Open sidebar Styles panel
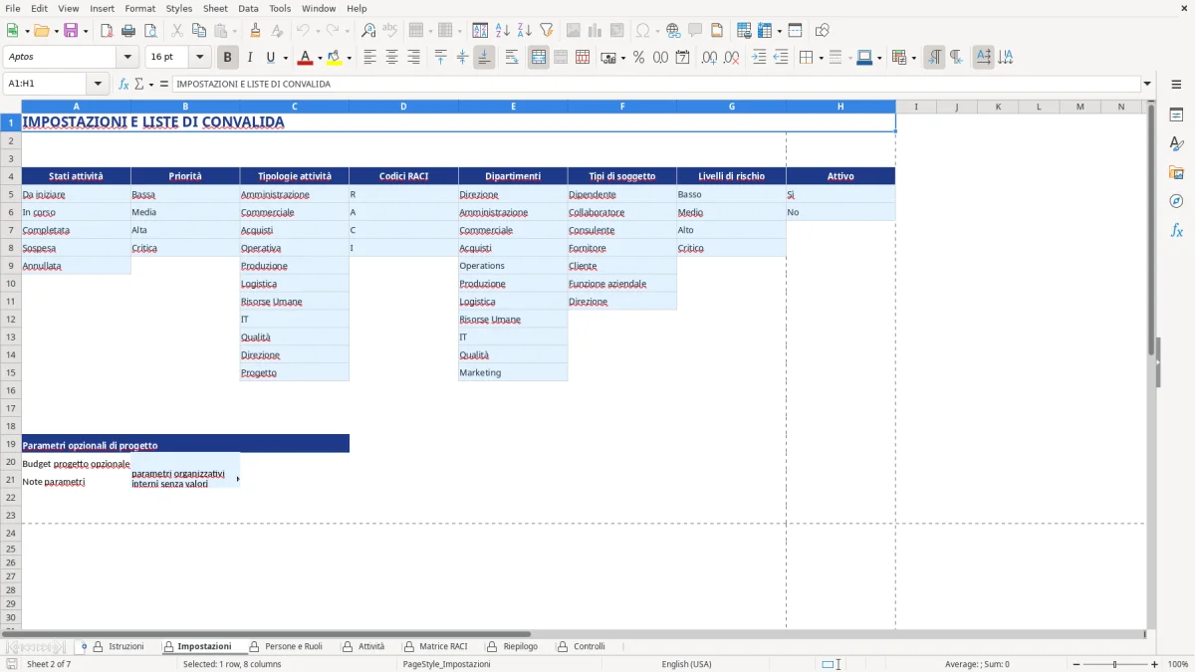The image size is (1195, 672). click(1176, 143)
